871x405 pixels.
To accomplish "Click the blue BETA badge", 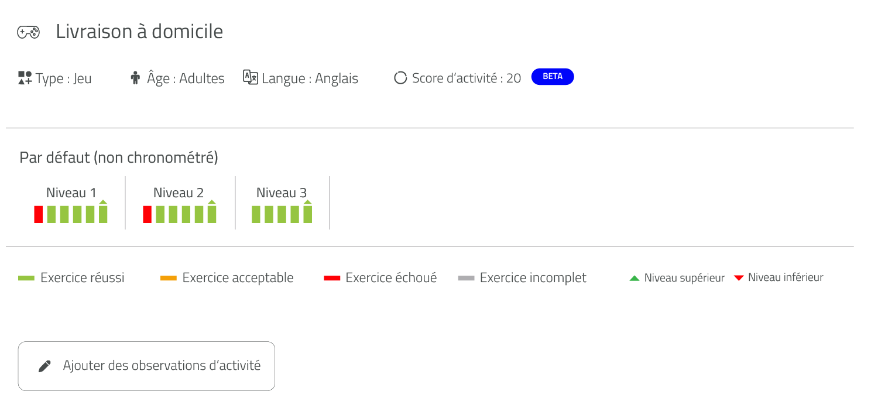I will (x=553, y=77).
